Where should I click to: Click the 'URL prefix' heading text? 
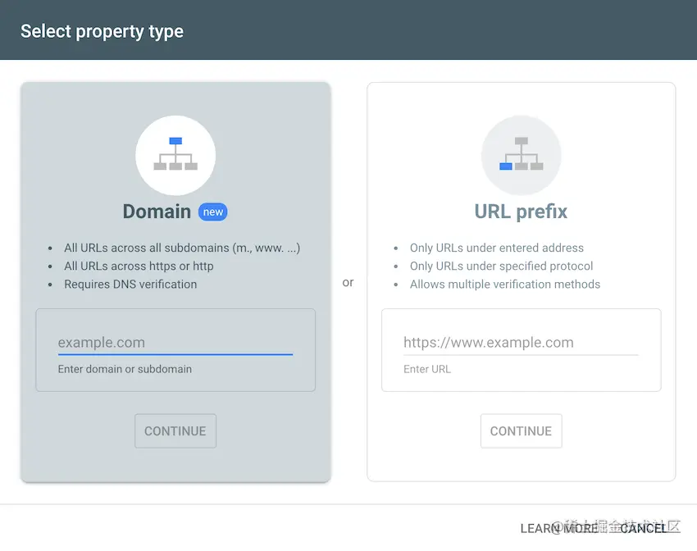click(x=521, y=211)
